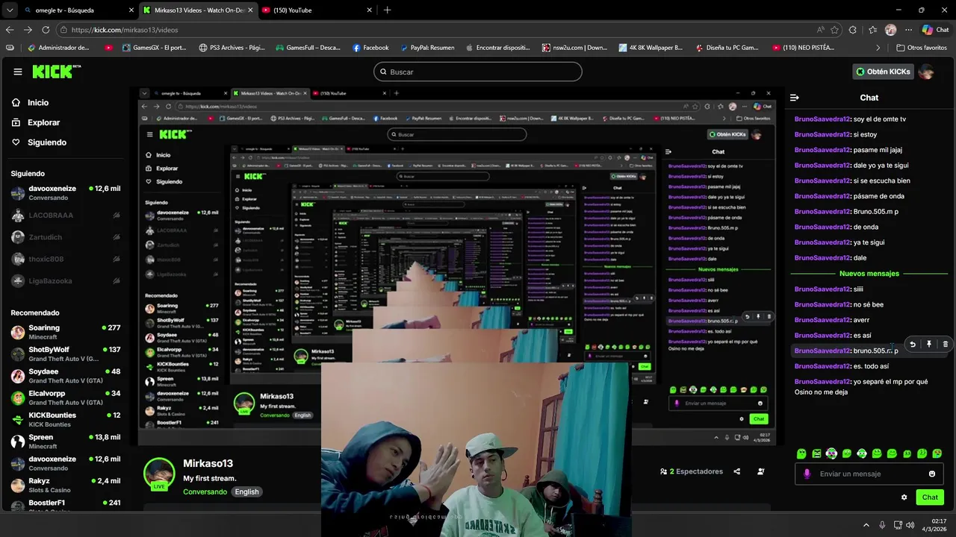
Task: Add this page to favorites star
Action: pos(834,30)
